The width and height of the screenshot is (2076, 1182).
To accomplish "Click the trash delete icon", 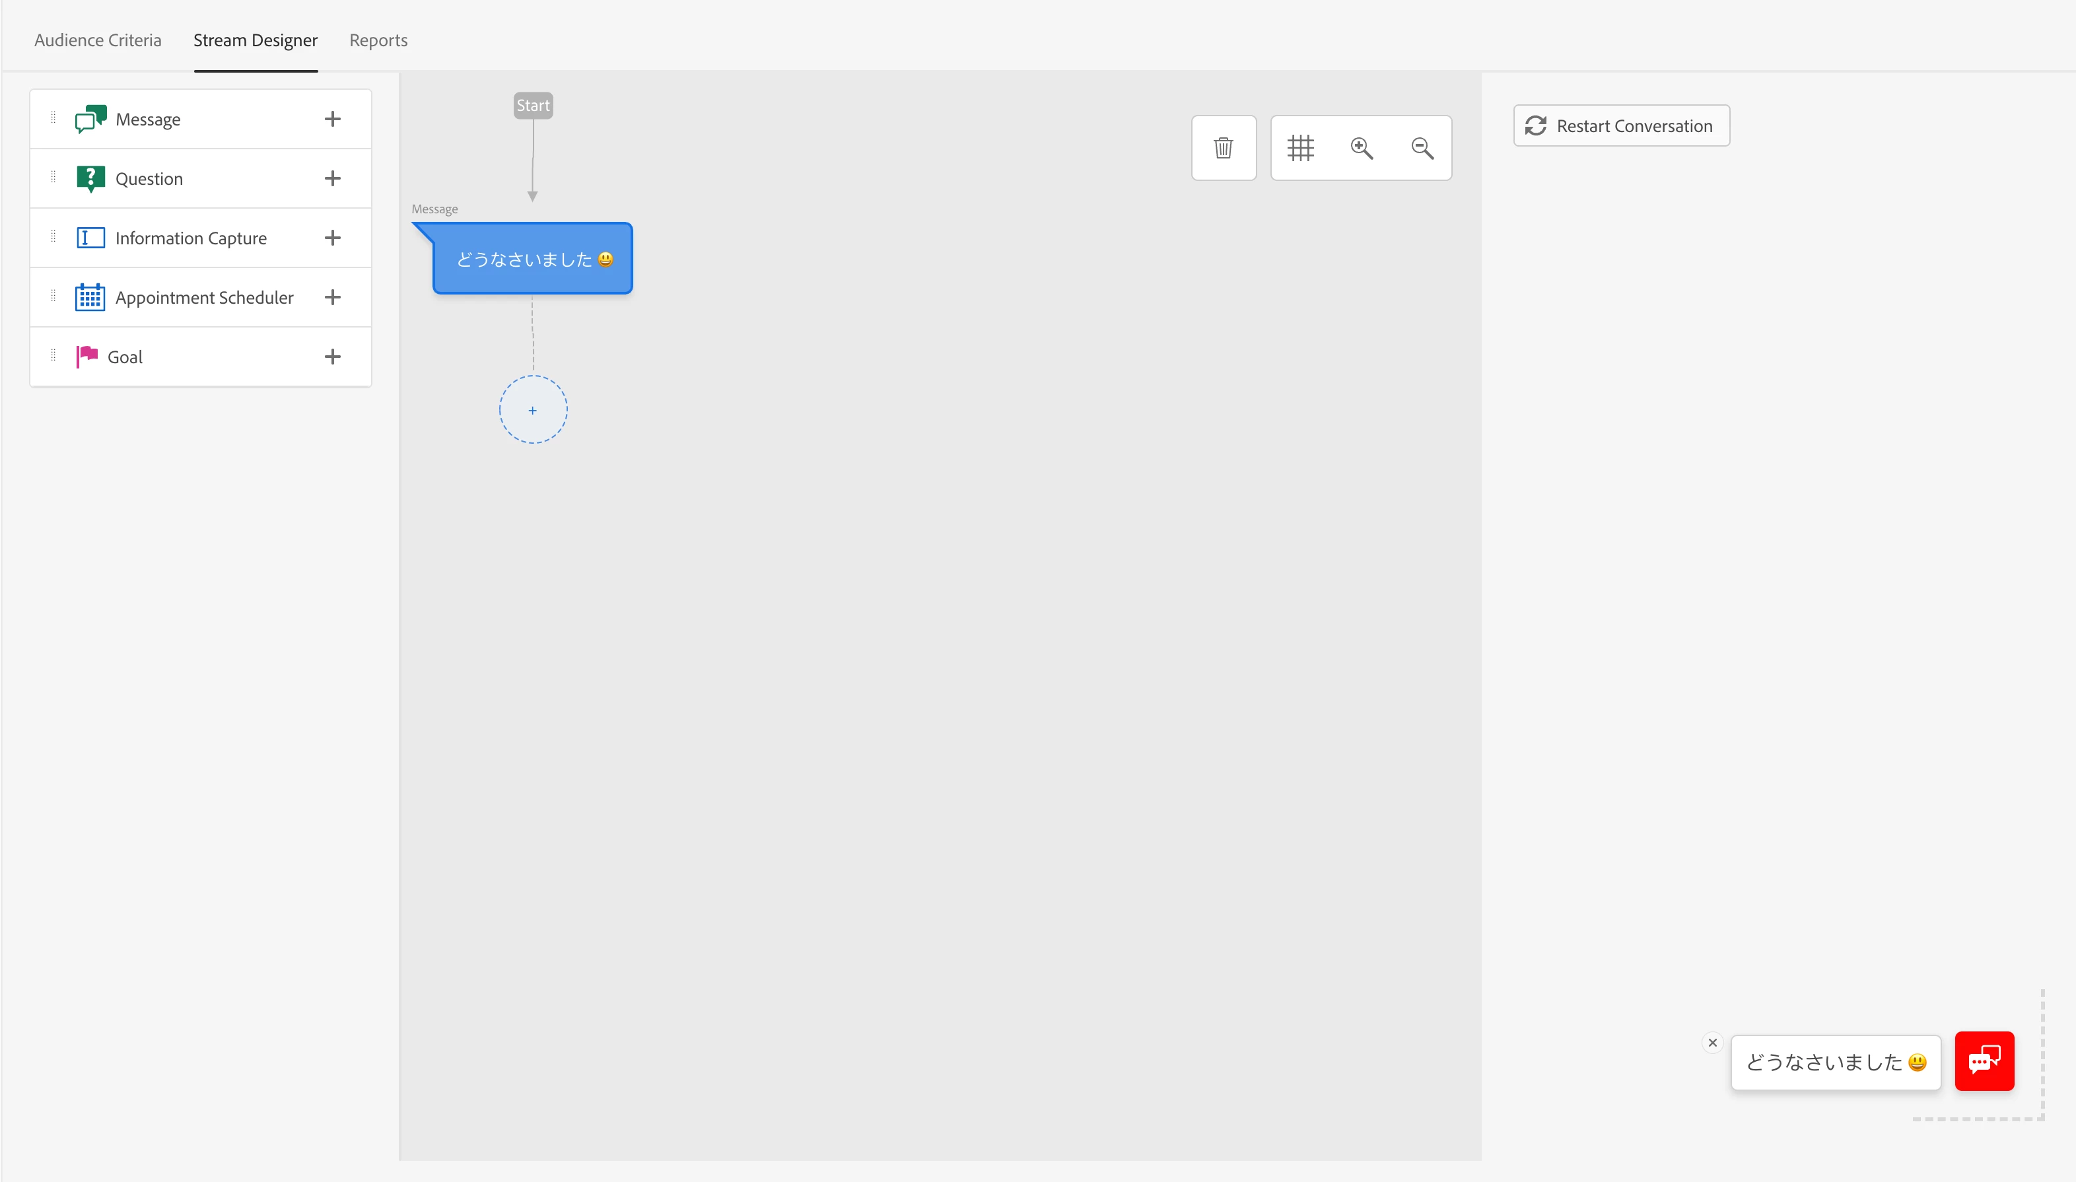I will point(1223,148).
